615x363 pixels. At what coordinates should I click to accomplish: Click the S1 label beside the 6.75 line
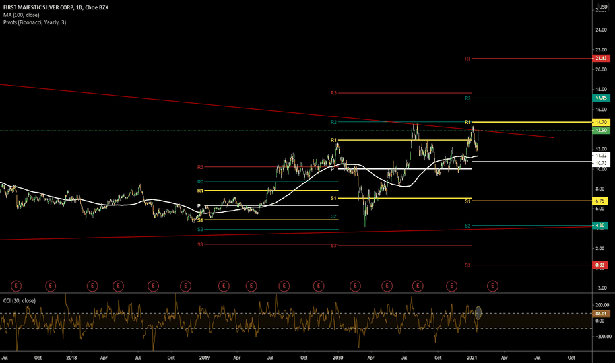pos(468,201)
